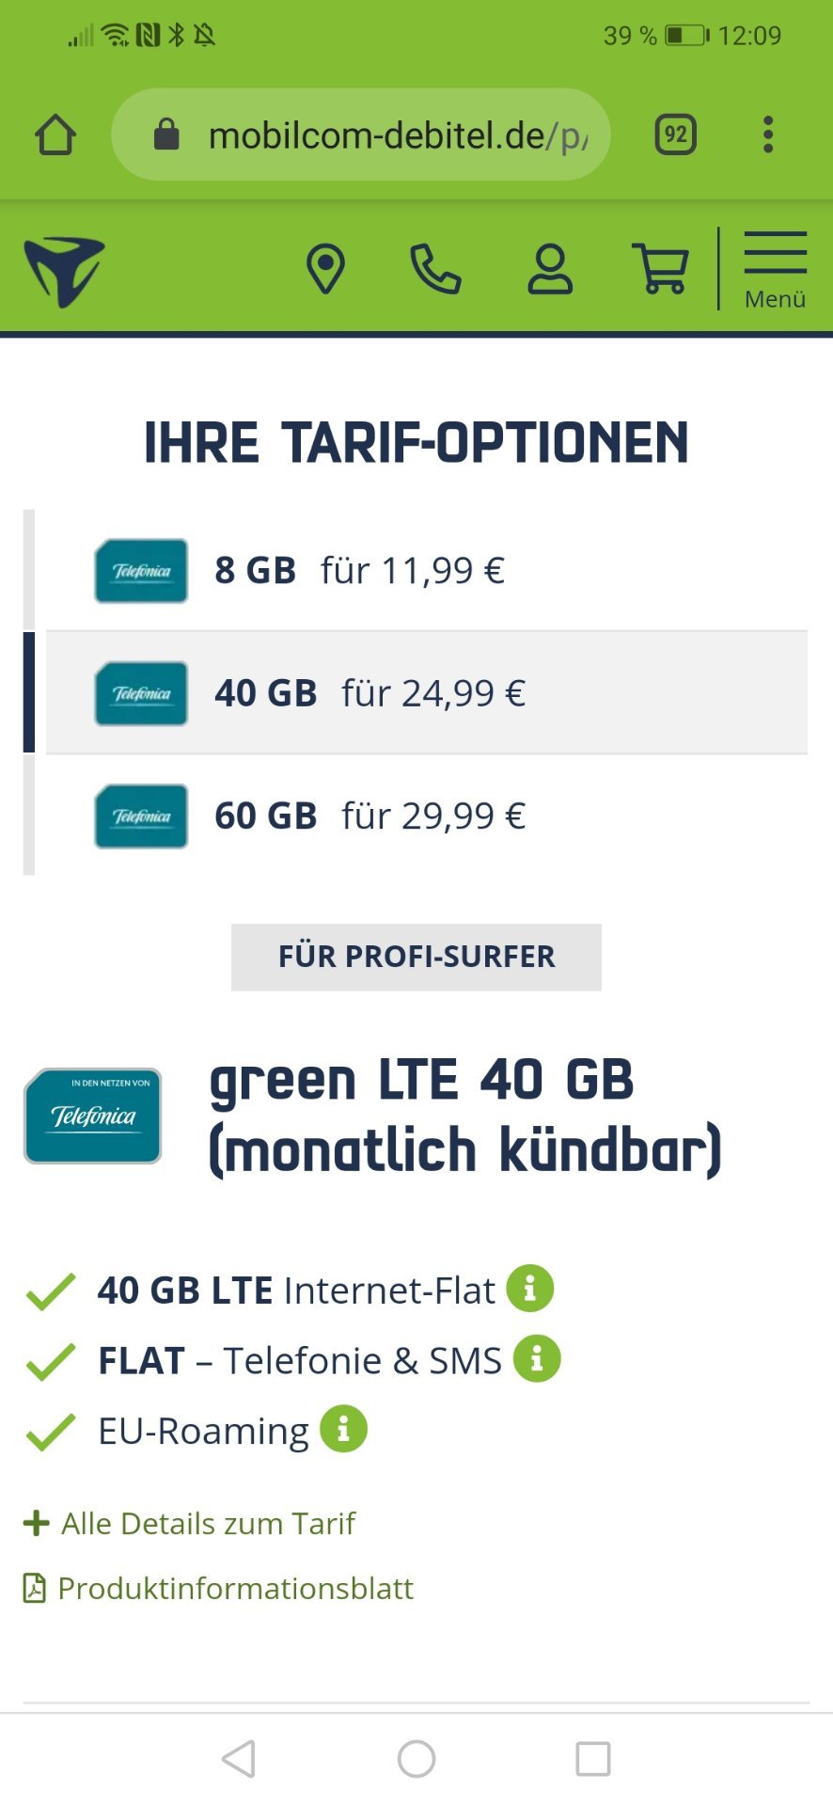Screen dimensions: 833x1806
Task: Tap the mobilcom-debitel.de address bar
Action: (361, 135)
